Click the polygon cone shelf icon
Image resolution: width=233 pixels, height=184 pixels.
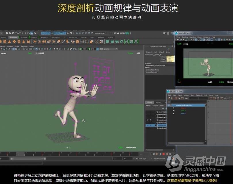[9, 42]
